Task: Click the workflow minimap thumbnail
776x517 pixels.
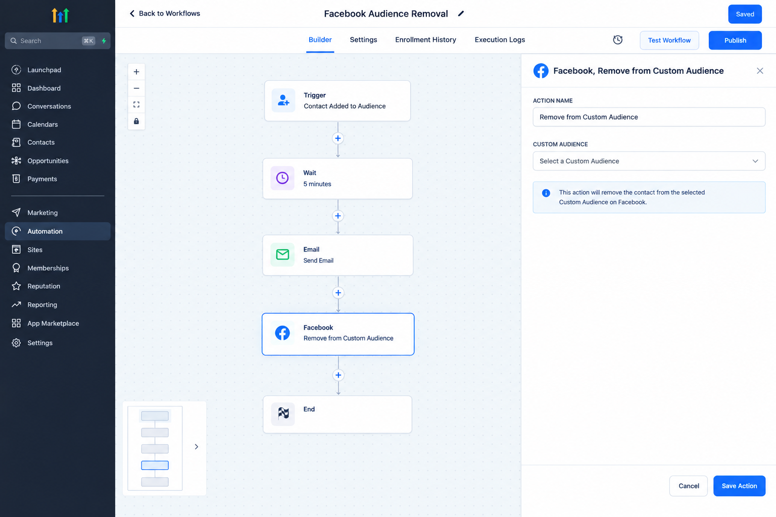Action: pos(155,448)
